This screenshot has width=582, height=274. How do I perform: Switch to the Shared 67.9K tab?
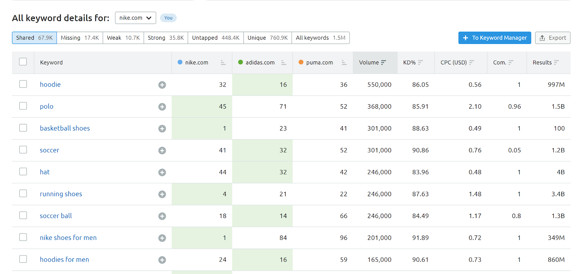click(34, 38)
